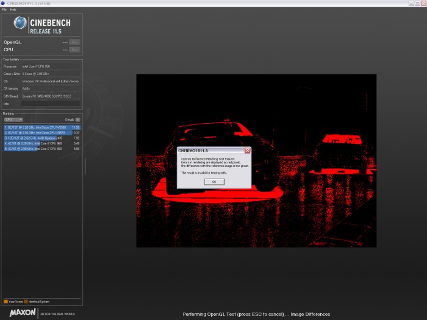Click the OS field Windows XP Professional
Image resolution: width=427 pixels, height=320 pixels.
51,81
